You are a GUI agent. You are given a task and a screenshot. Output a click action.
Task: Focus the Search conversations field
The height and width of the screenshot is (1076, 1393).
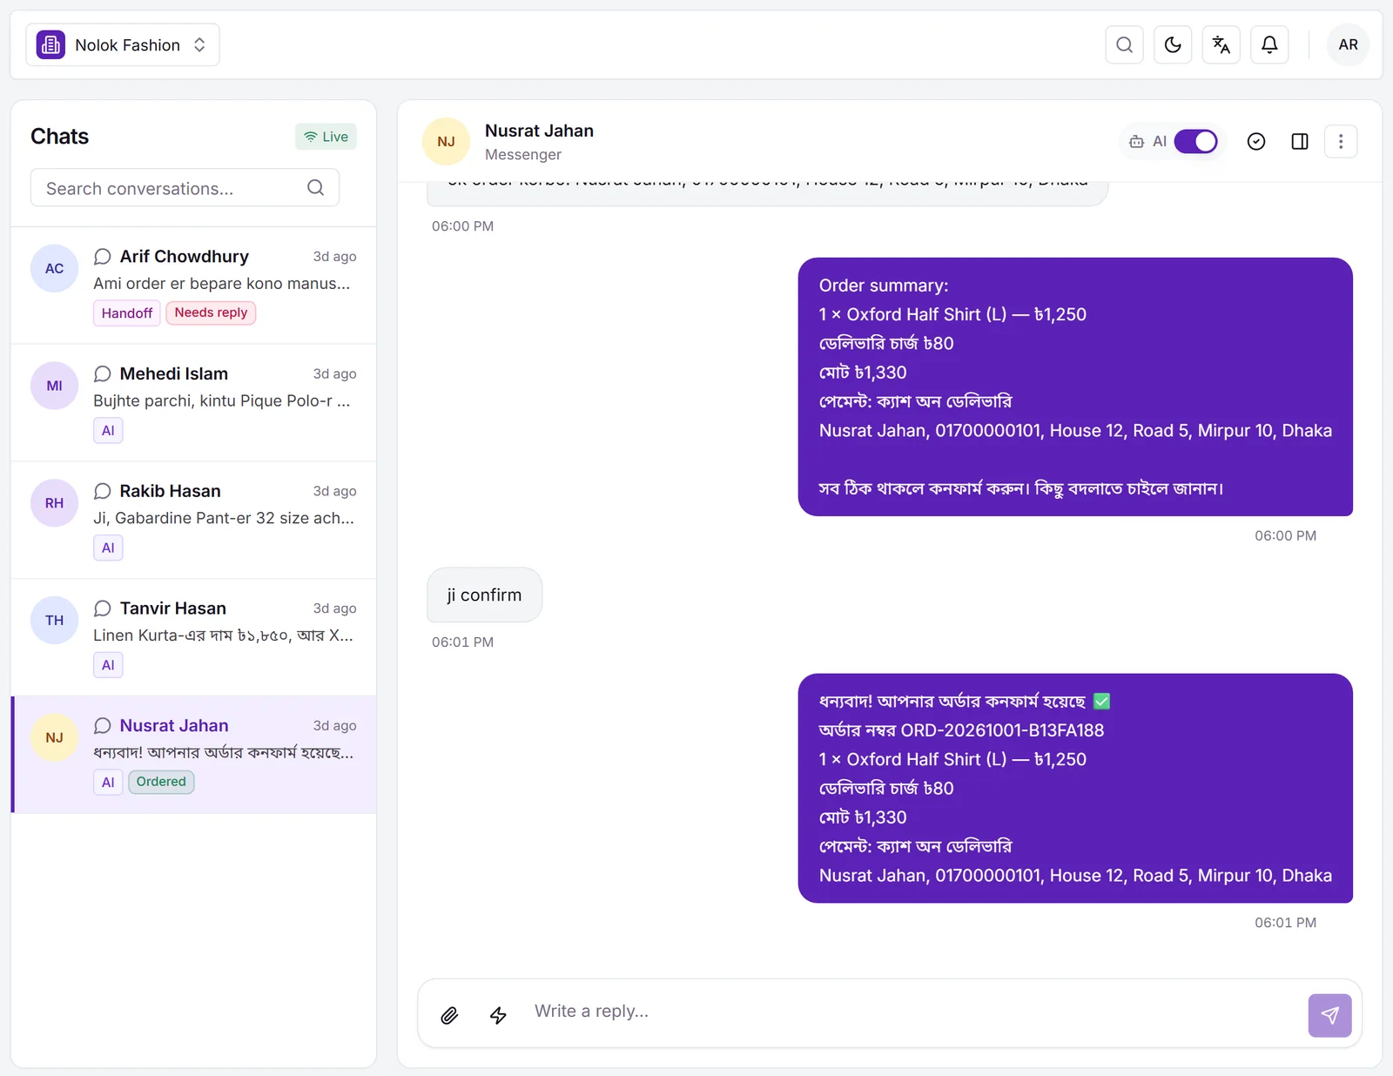click(185, 188)
